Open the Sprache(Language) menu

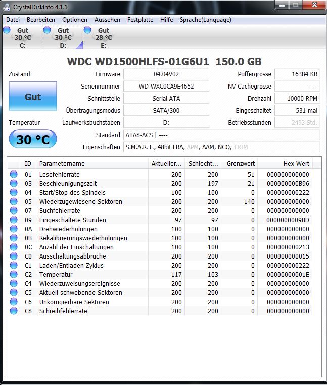click(205, 20)
